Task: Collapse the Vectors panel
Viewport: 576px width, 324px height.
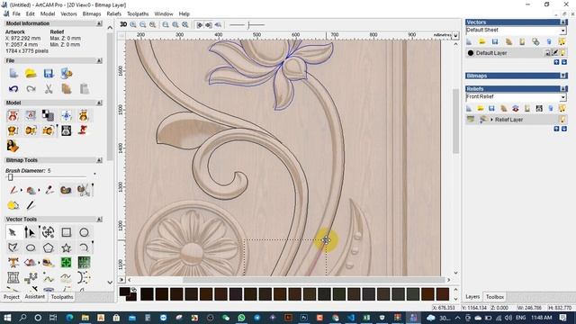Action: click(x=563, y=22)
